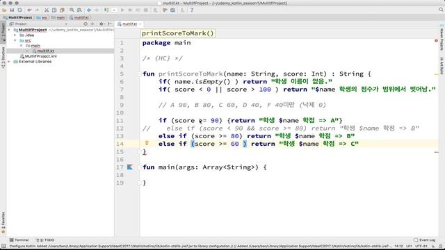Click the Kotlin run gutter icon at line 17
Screen dimensions: 445x250
[x=130, y=167]
